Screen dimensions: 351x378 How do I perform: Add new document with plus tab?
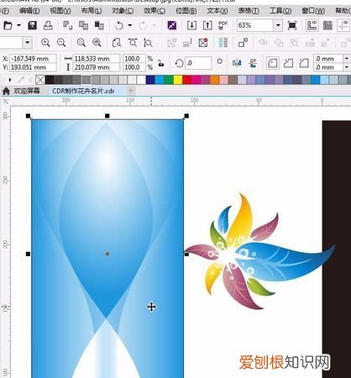(131, 91)
